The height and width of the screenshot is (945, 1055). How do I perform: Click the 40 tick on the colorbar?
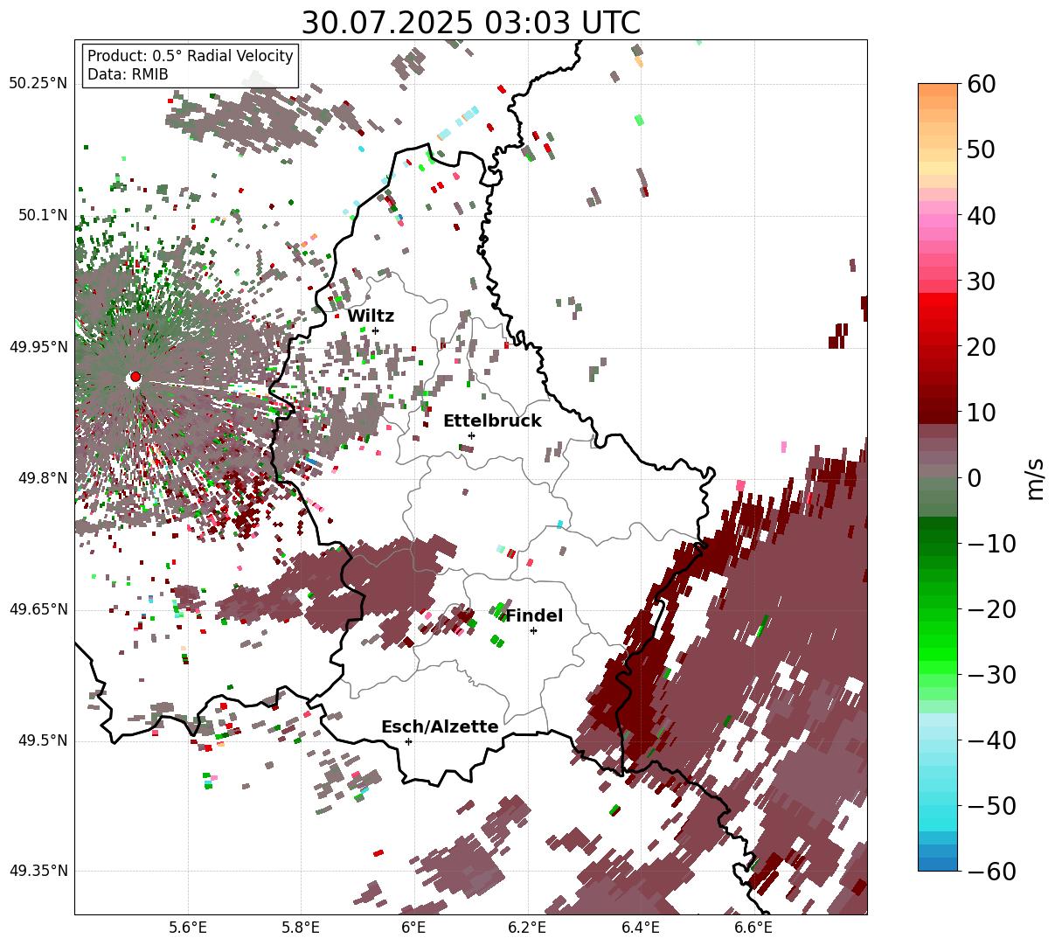pos(982,215)
